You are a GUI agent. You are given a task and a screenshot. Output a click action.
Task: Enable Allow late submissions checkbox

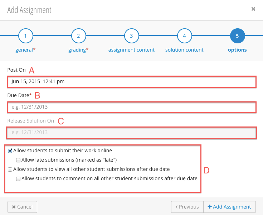tap(18, 160)
